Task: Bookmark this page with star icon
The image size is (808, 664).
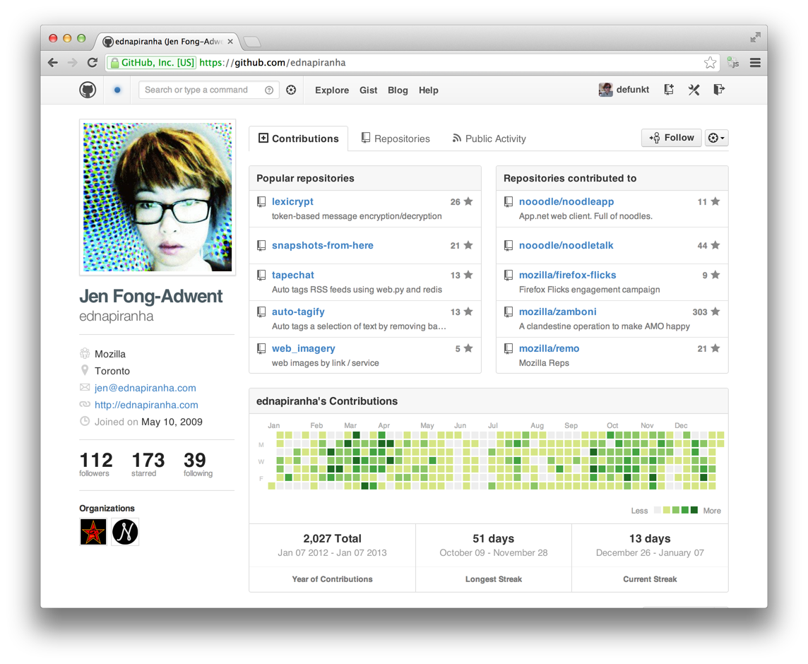Action: point(710,62)
